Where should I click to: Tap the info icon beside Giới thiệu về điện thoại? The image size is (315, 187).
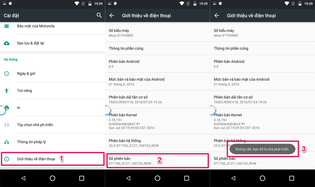tap(7, 159)
